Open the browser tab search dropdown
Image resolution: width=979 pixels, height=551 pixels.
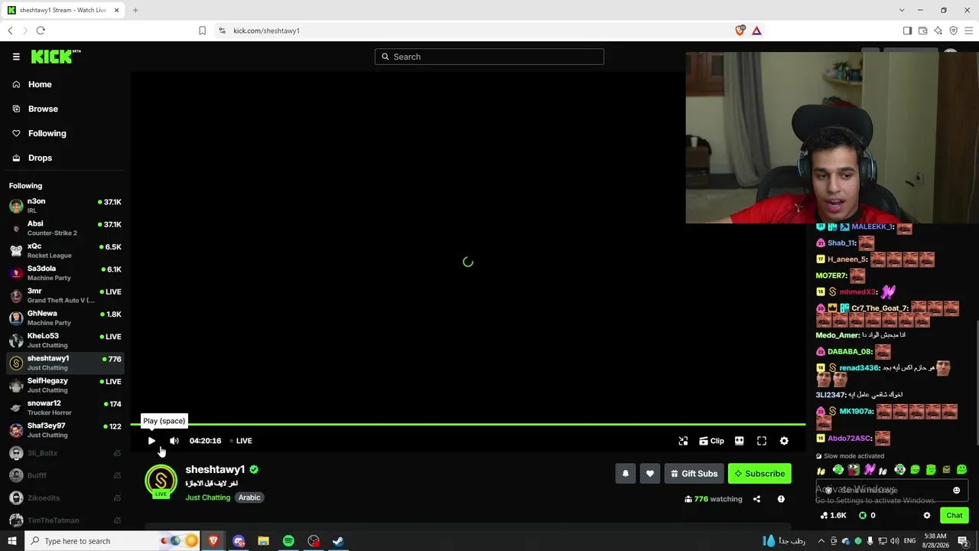(902, 10)
